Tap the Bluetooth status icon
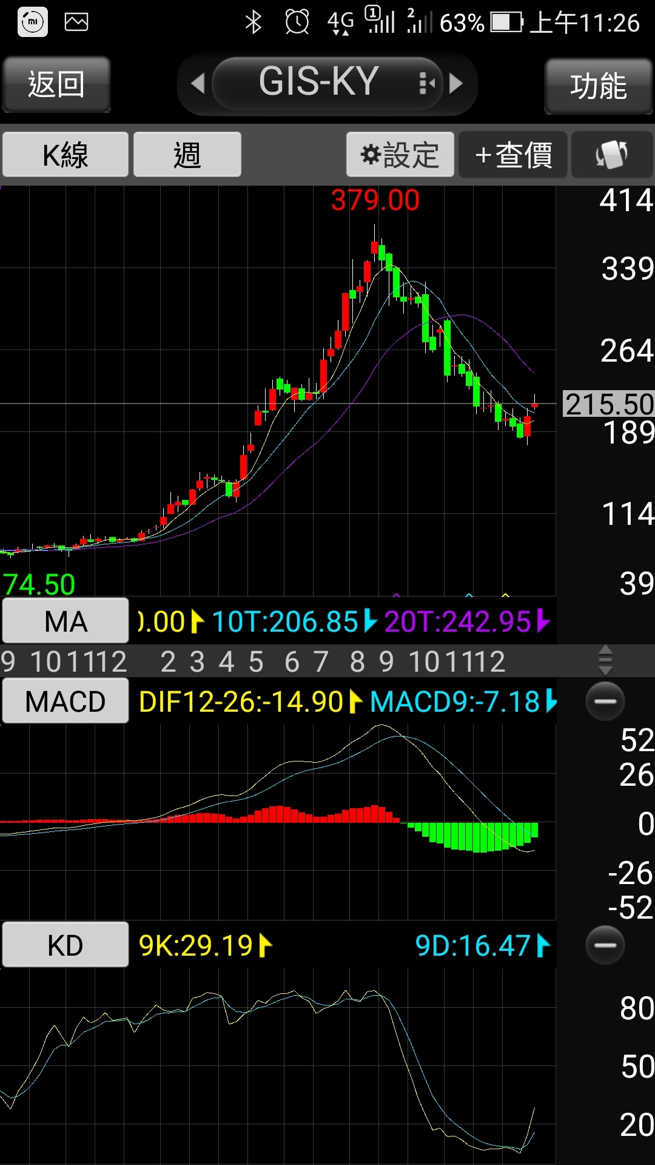655x1165 pixels. point(254,22)
